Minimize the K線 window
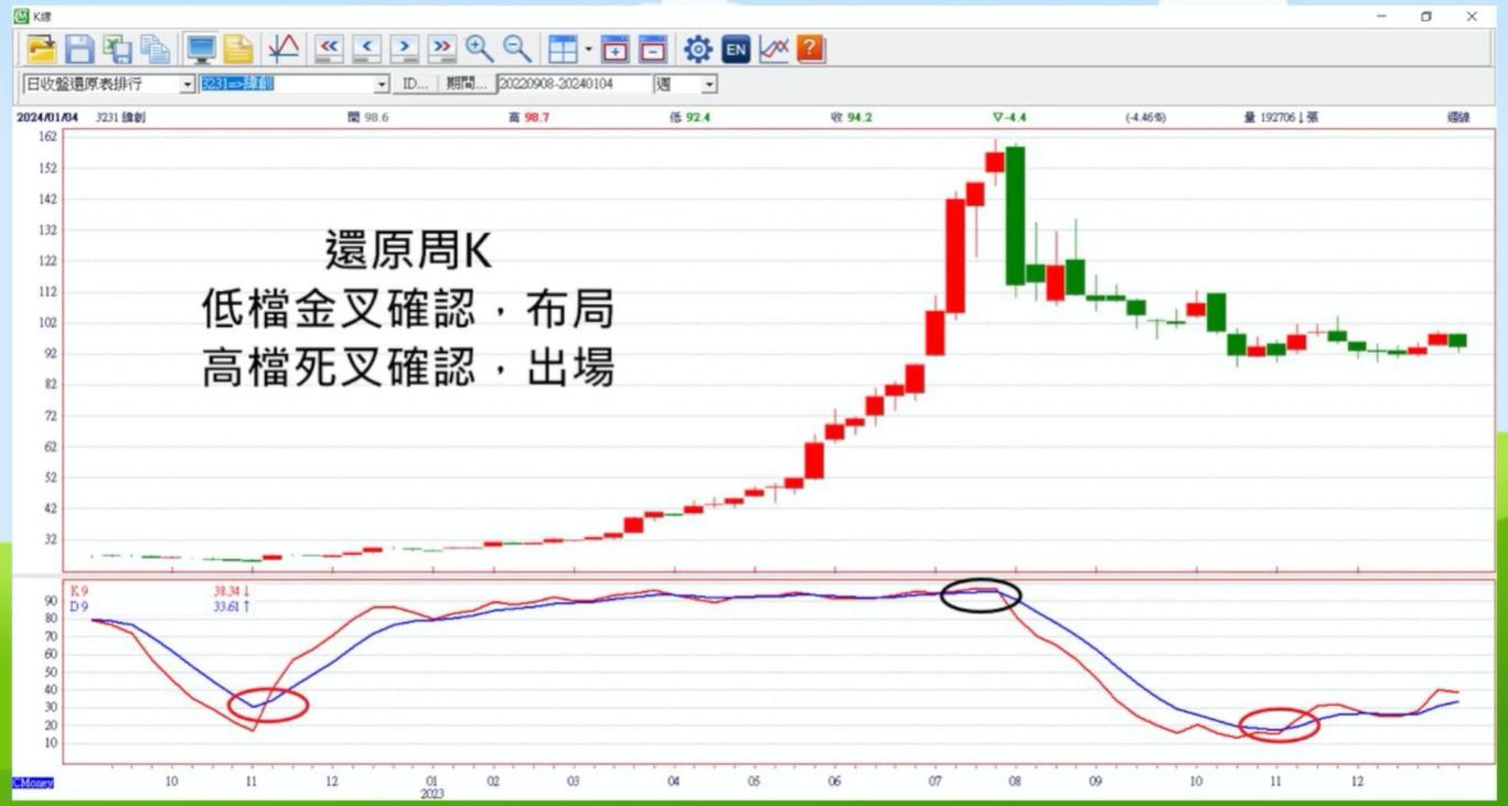Viewport: 1508px width, 806px height. (1381, 16)
